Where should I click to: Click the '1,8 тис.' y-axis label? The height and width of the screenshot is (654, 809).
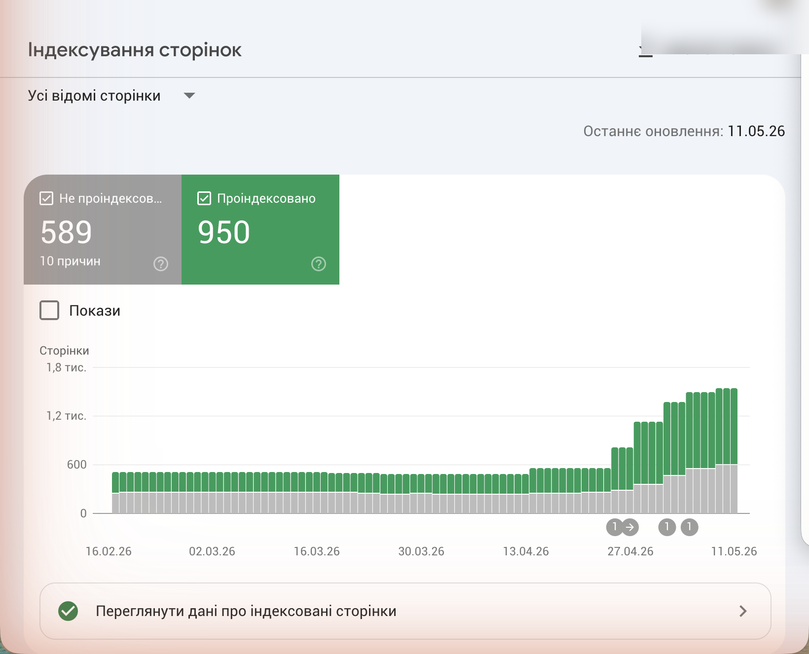[66, 367]
